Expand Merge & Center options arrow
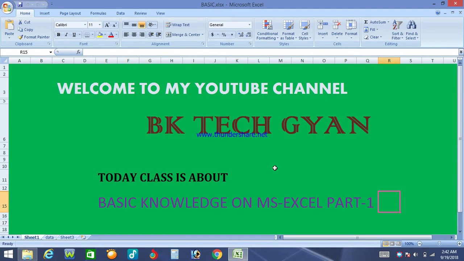 [202, 34]
